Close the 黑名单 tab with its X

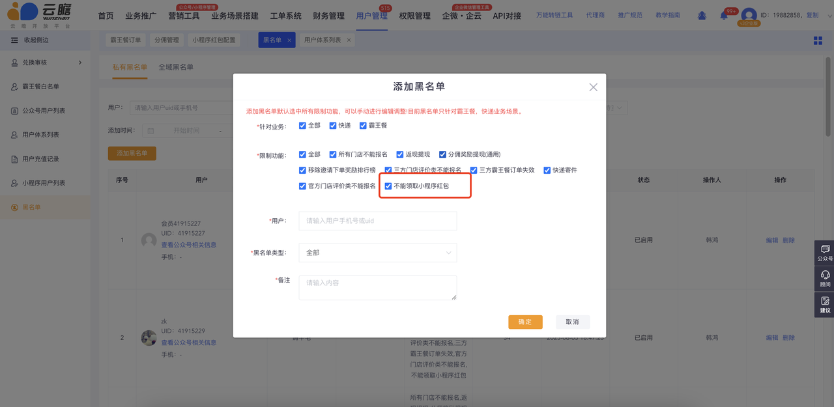pos(289,40)
